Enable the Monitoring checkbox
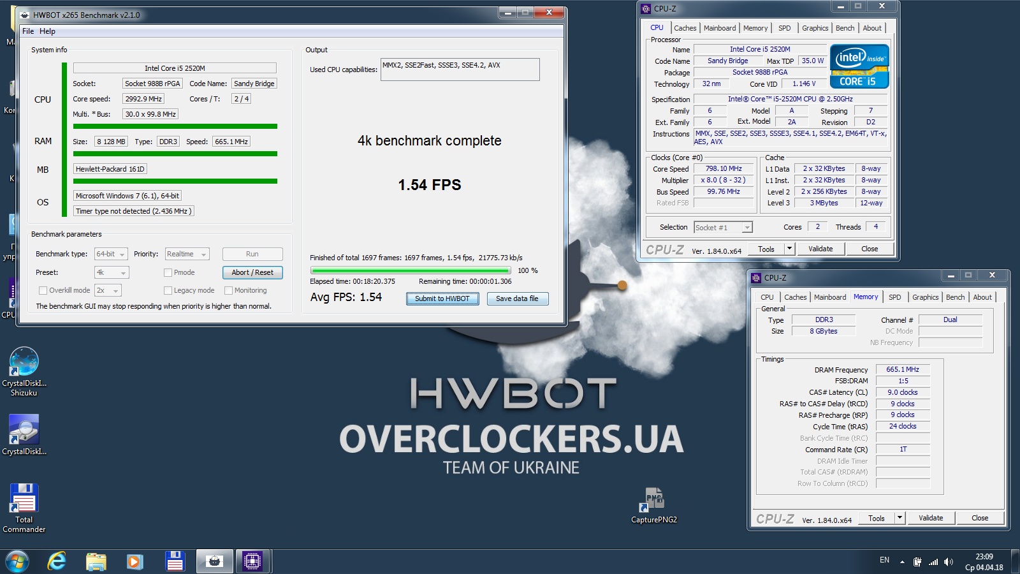The height and width of the screenshot is (574, 1020). point(228,290)
